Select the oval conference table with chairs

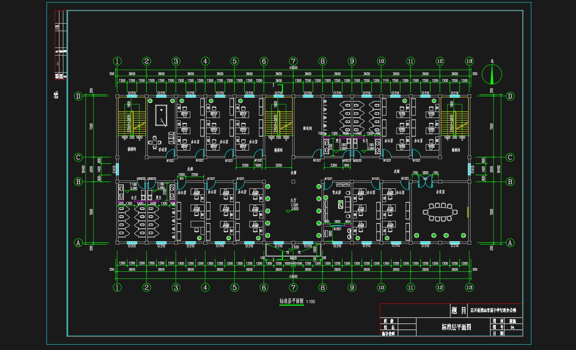click(x=440, y=212)
